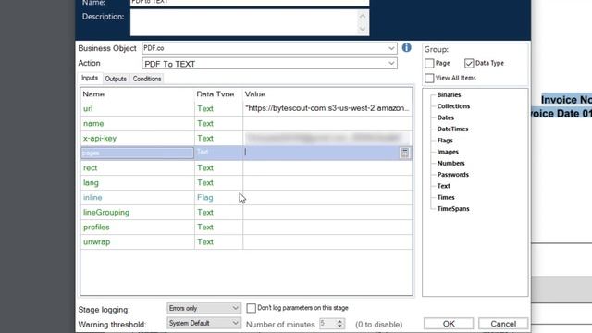Viewport: 592px width, 333px height.
Task: Select the 'x-api-key' parameter name
Action: (100, 138)
